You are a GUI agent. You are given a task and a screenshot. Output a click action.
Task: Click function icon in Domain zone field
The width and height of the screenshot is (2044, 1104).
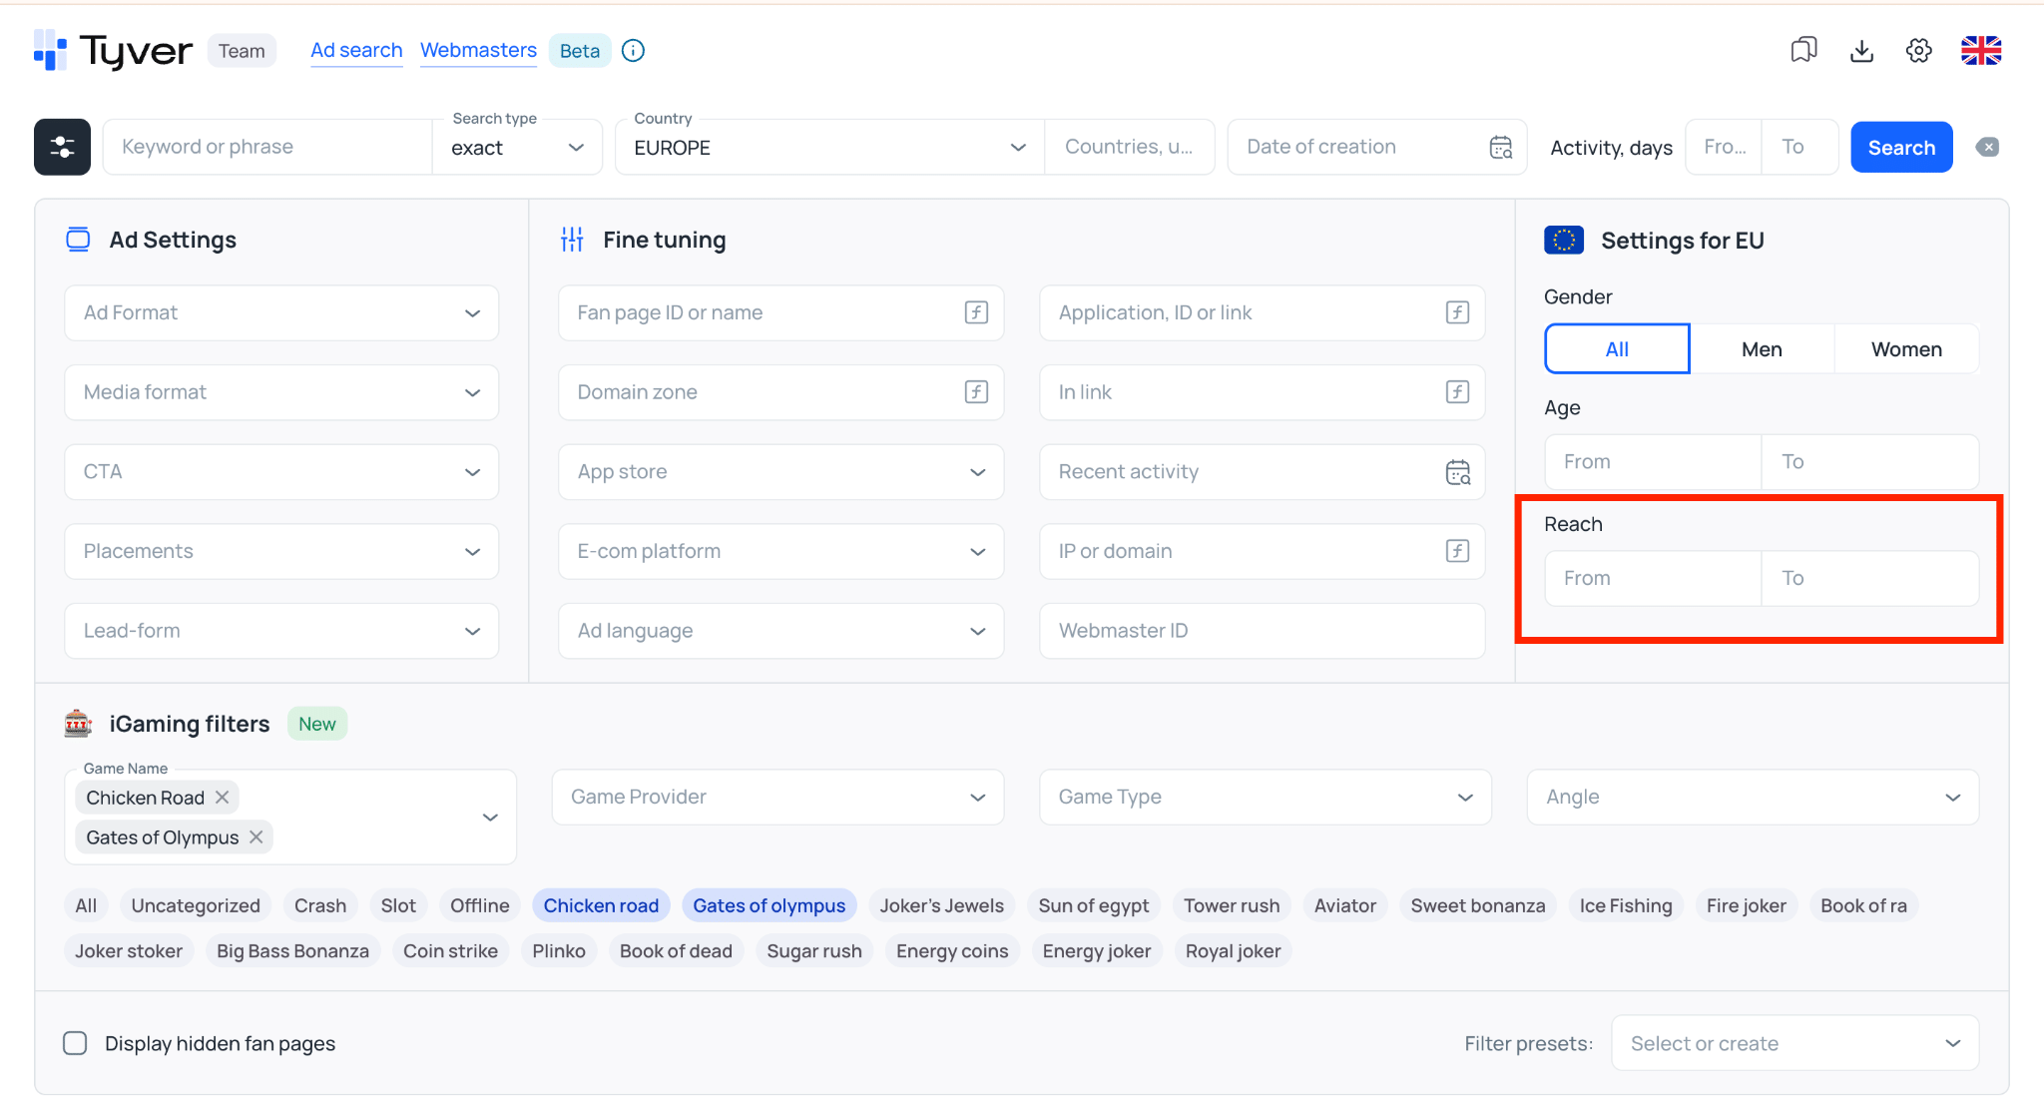point(976,391)
